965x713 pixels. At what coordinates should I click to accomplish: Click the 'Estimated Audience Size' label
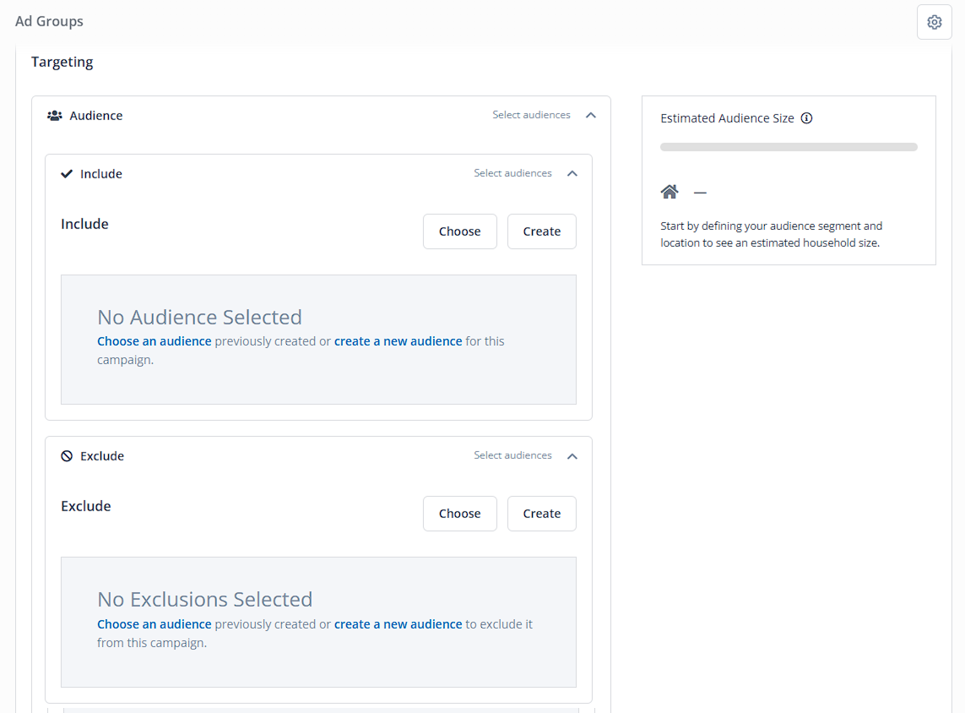[x=727, y=118]
